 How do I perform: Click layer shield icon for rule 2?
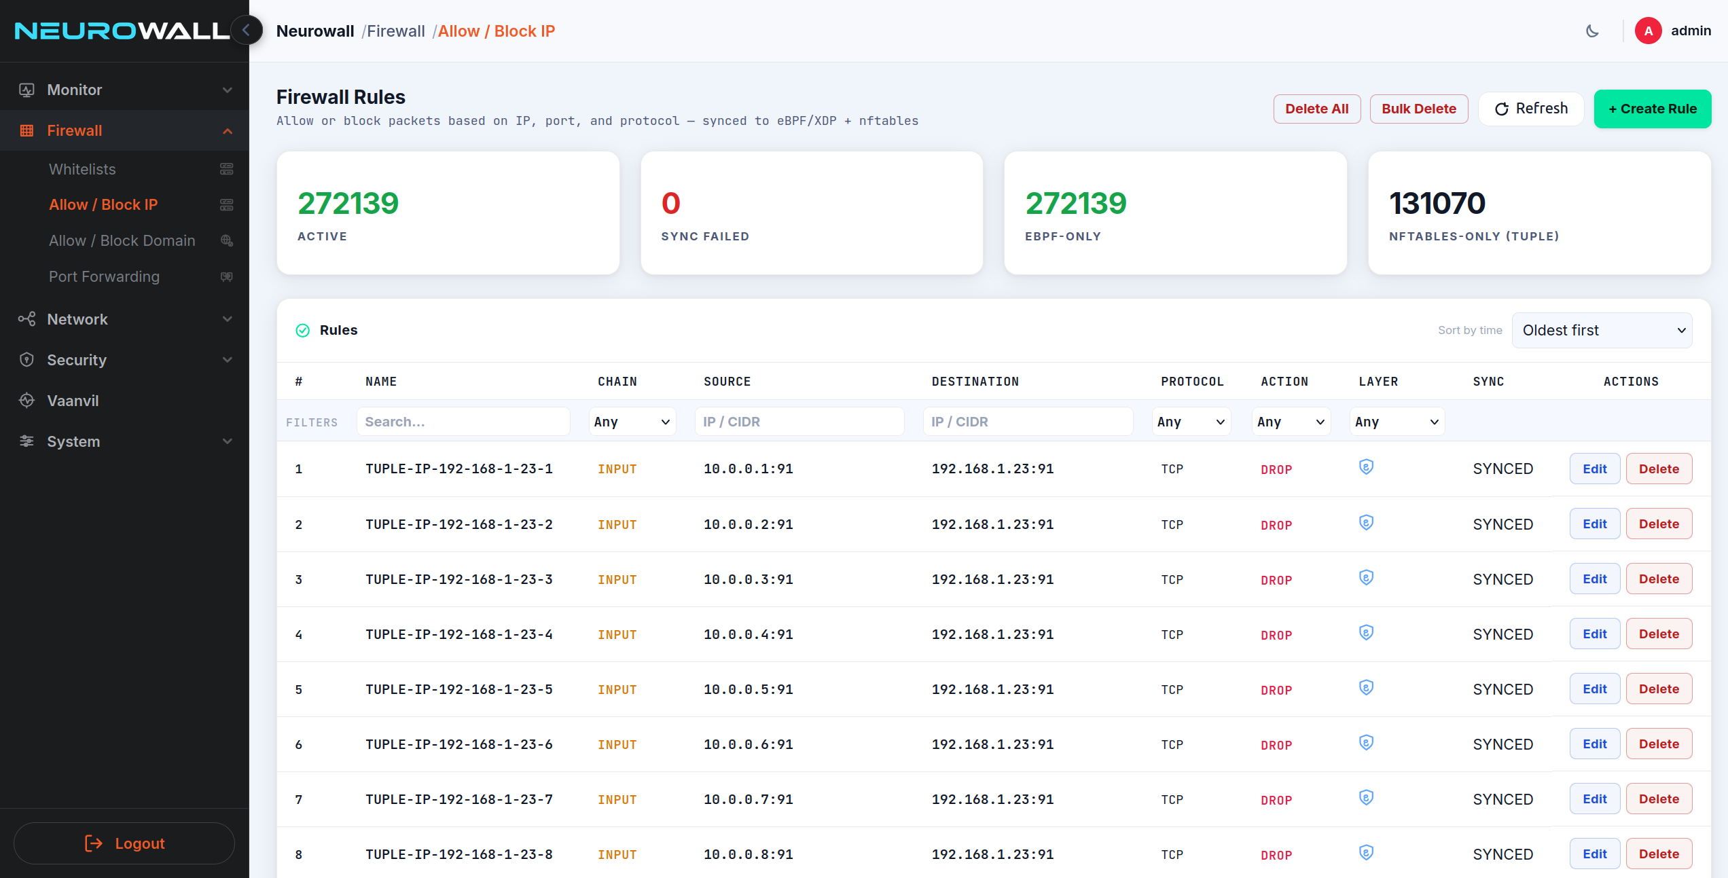point(1366,522)
